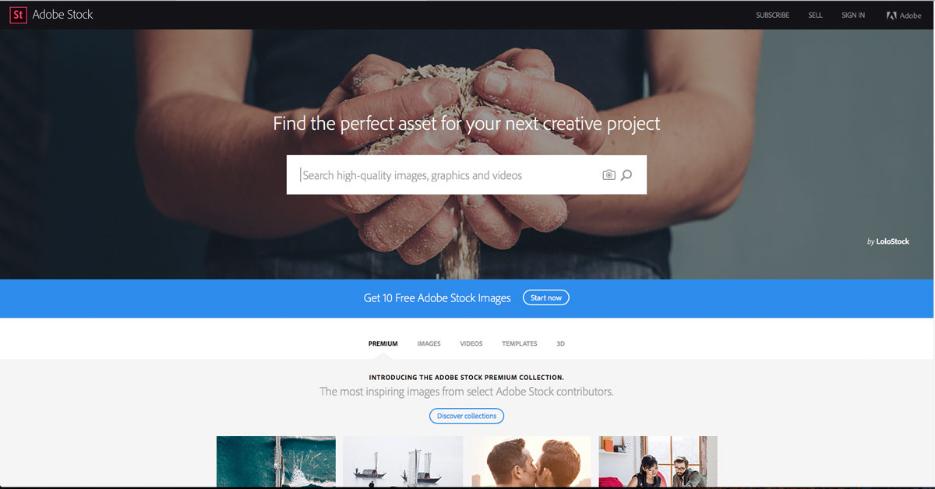Open the Adobe logo link in header
935x489 pixels.
point(904,16)
